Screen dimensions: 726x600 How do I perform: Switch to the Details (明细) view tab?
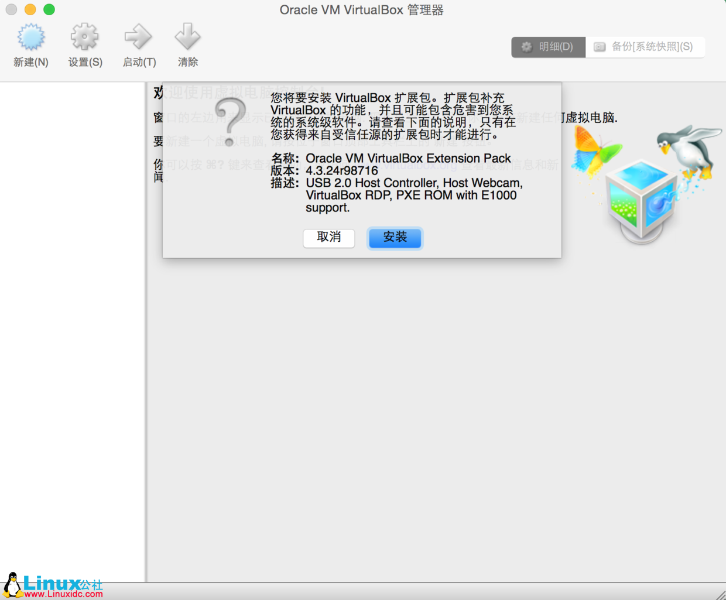[548, 47]
